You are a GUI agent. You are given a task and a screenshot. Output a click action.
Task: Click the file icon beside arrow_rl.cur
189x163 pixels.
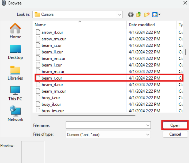tap(38, 32)
